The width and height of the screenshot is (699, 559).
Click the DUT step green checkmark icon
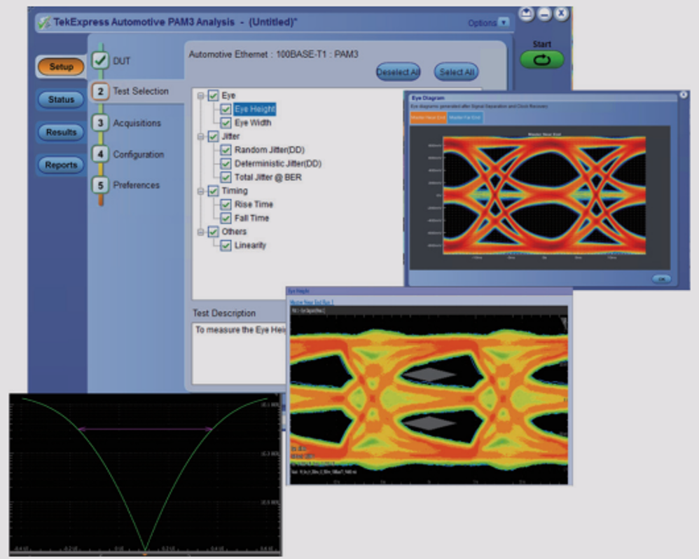[100, 60]
